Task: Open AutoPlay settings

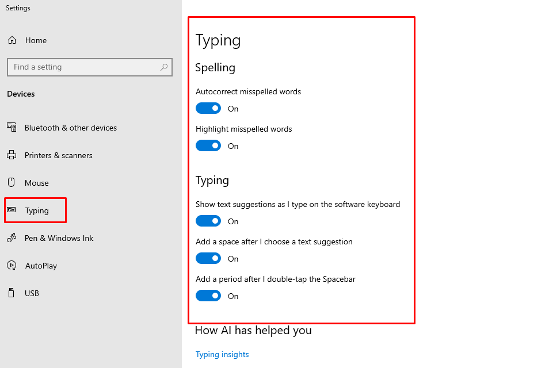Action: click(41, 266)
